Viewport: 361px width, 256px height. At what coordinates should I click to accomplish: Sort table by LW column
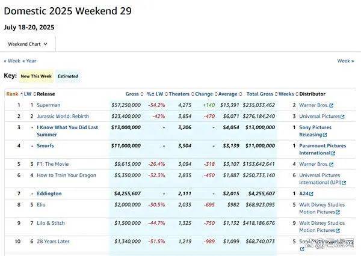tap(30, 94)
